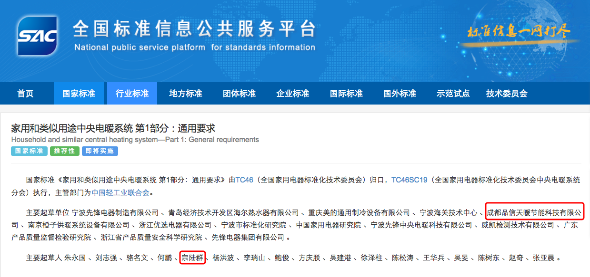This screenshot has height=277, width=590.
Task: Open the 地方标准 menu item
Action: point(186,94)
